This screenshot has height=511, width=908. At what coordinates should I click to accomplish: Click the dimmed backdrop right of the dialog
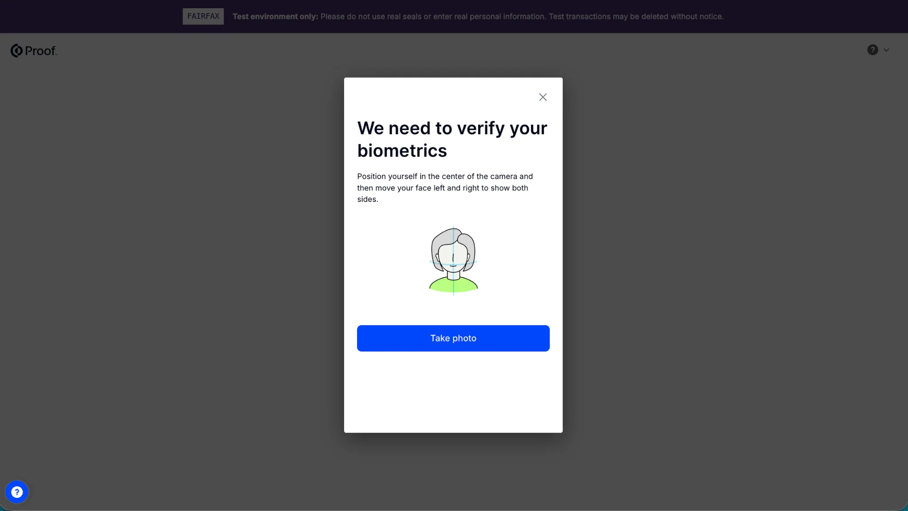tap(732, 266)
